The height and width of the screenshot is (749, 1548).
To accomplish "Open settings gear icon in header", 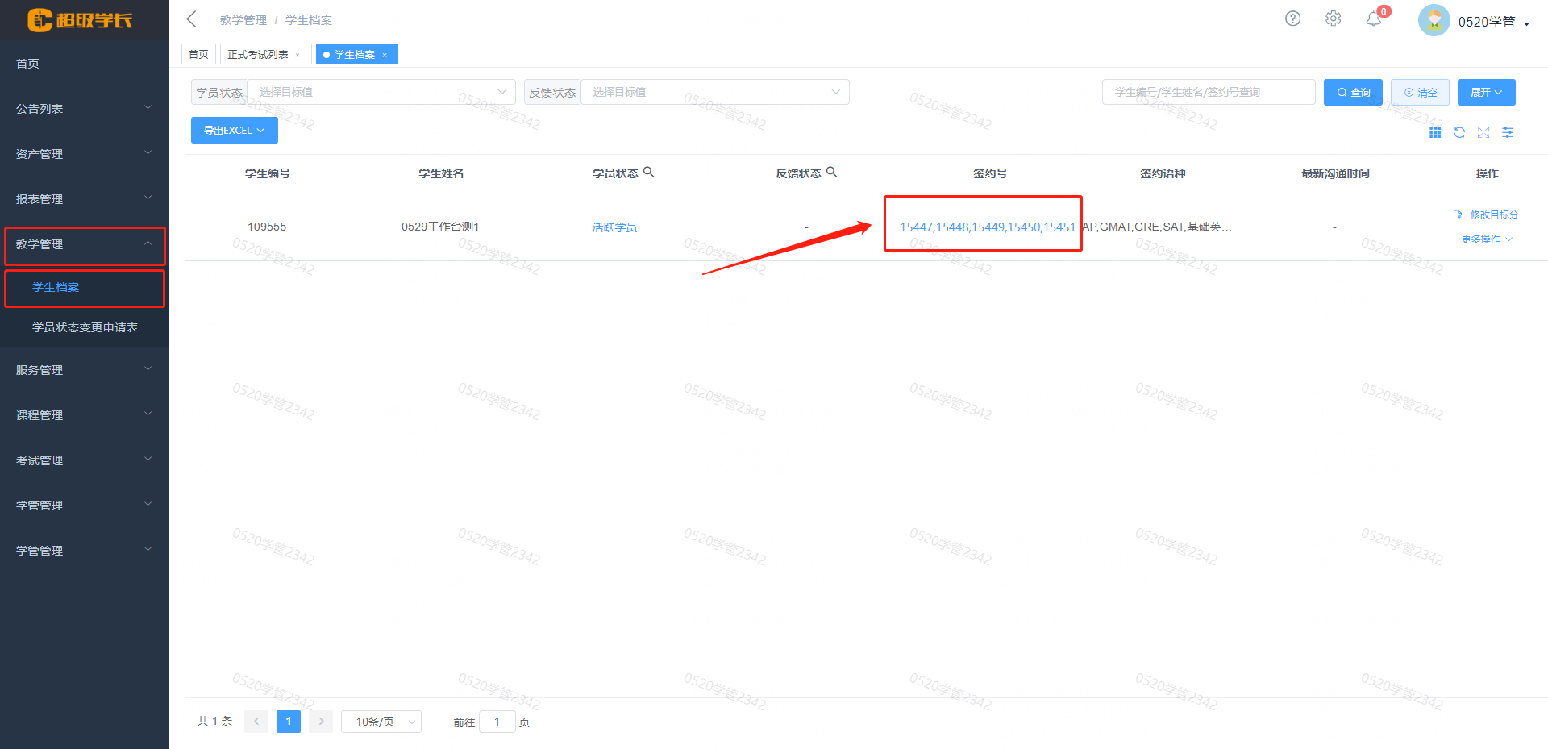I will [1333, 19].
